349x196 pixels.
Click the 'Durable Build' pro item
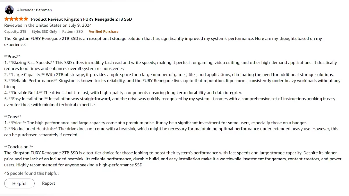(x=26, y=93)
